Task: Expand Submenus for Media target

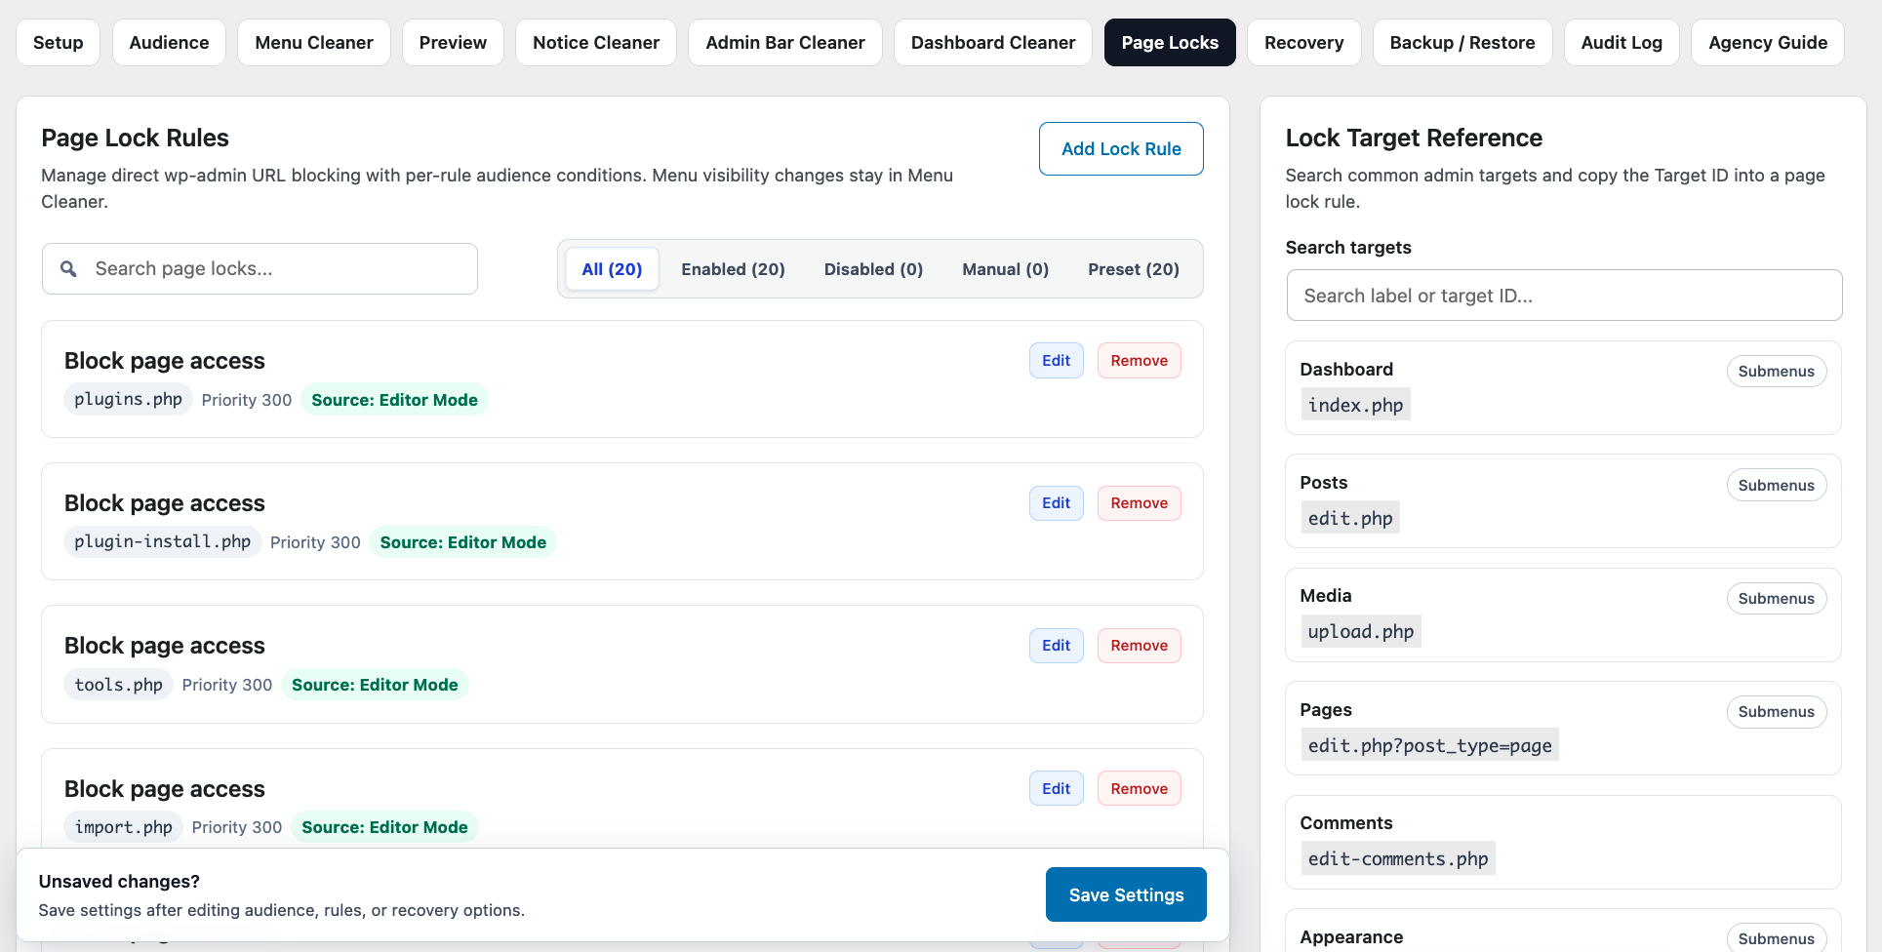Action: pos(1777,599)
